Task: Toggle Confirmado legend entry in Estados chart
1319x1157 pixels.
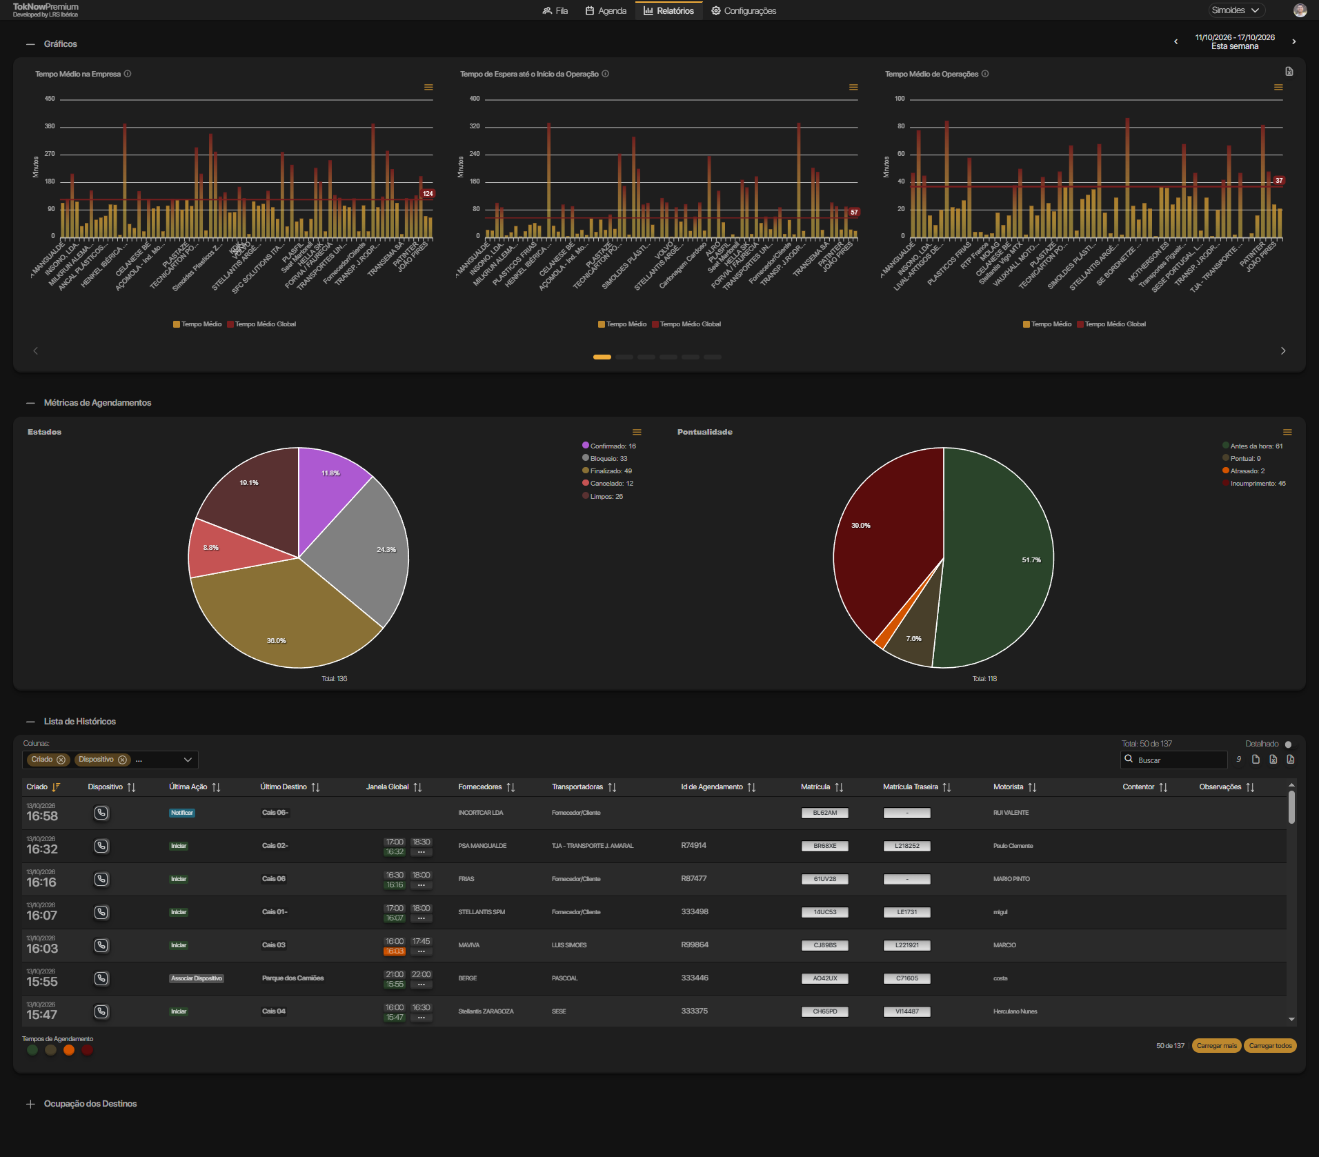Action: click(x=609, y=446)
